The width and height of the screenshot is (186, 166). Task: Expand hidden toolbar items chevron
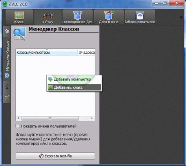click(x=181, y=17)
